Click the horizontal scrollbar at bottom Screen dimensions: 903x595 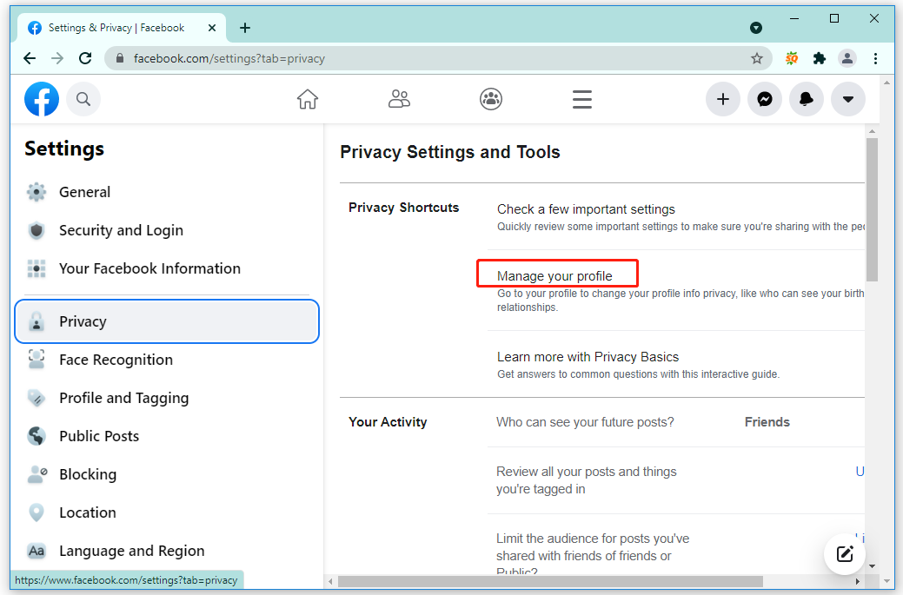(550, 581)
